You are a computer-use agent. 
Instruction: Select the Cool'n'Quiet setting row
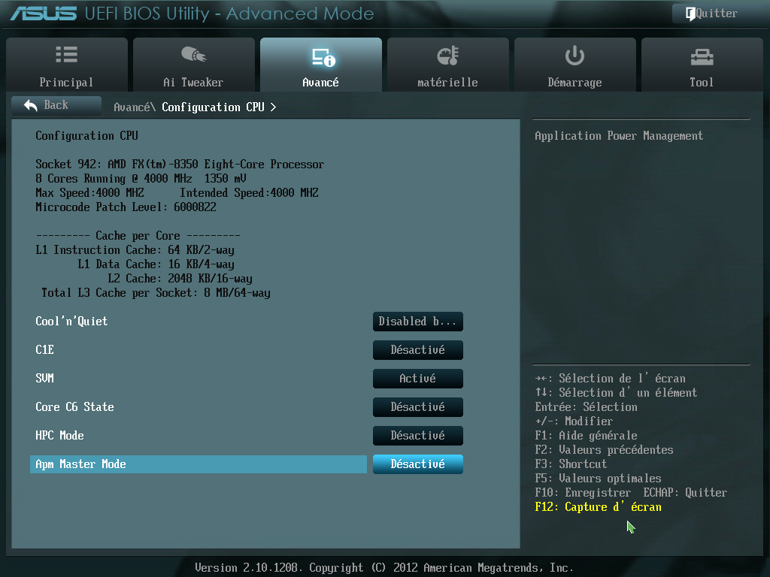click(x=199, y=322)
